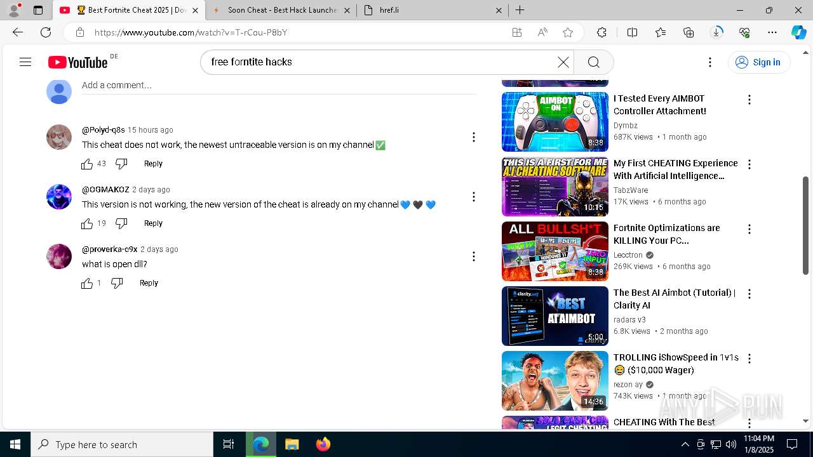
Task: Reply to @OGMAKOZ comment
Action: (x=153, y=223)
